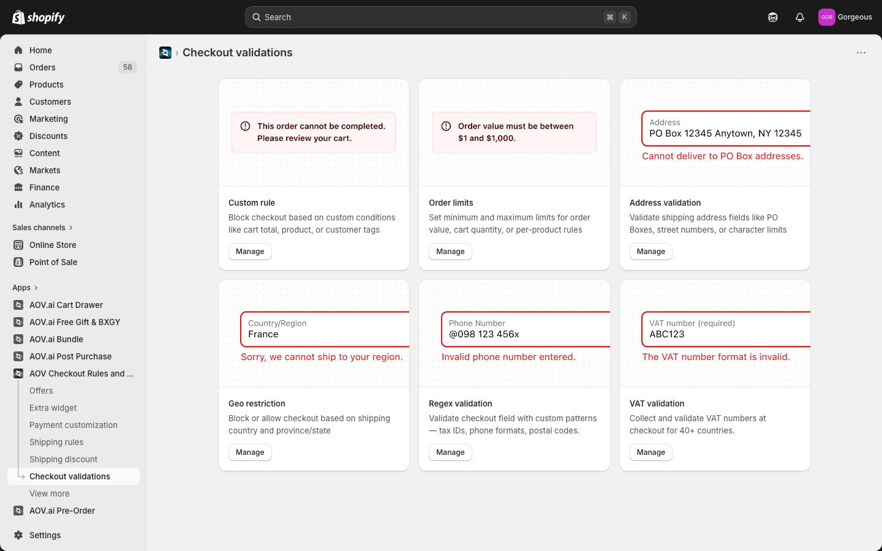Click the Products tag icon
Viewport: 882px width, 551px height.
pos(18,84)
